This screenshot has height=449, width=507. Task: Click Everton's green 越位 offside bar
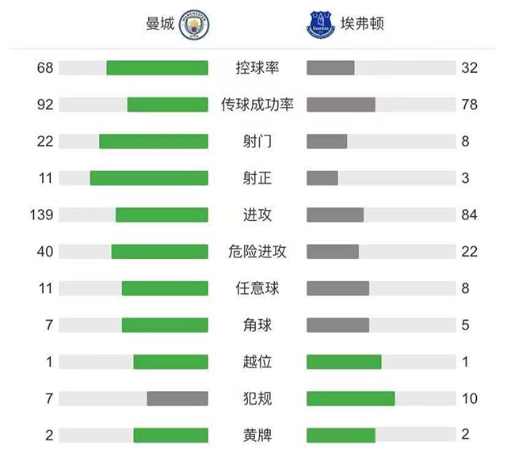coord(344,362)
